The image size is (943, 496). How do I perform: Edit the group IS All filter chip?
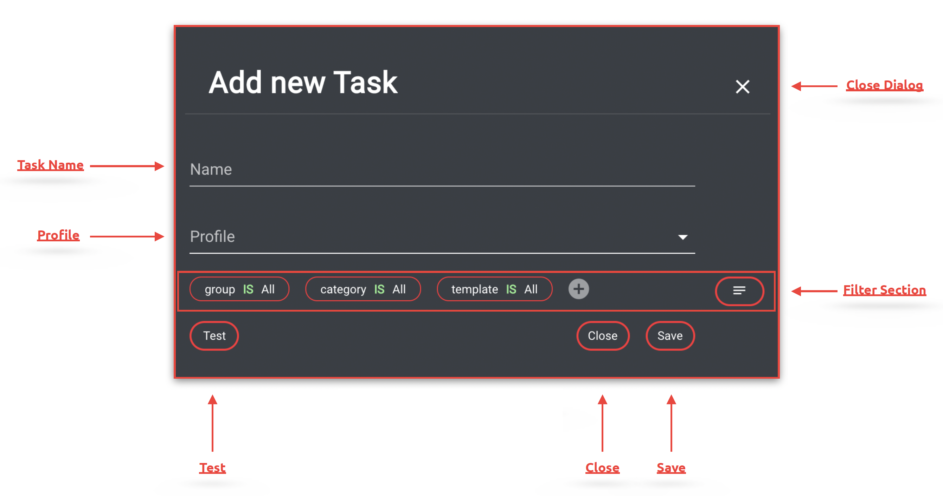239,289
